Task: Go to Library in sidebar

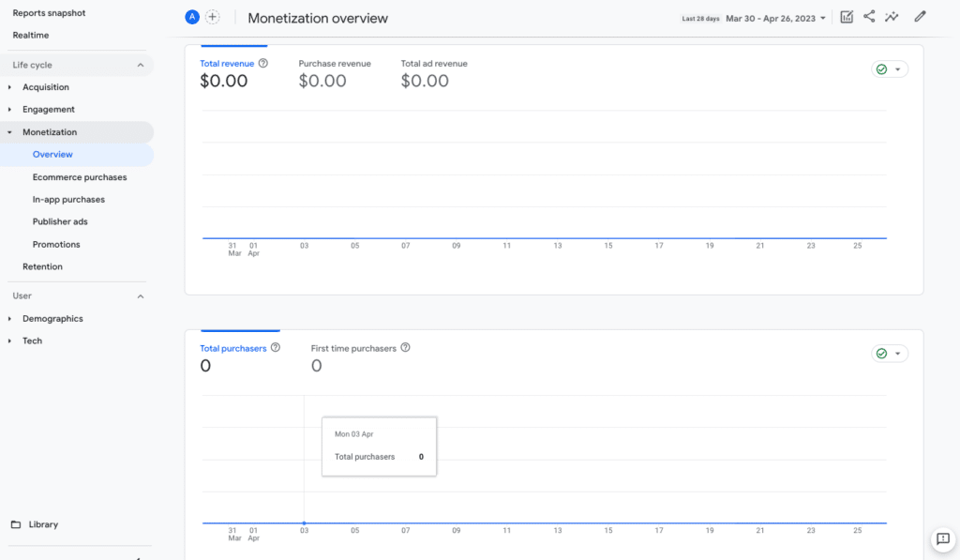Action: click(x=43, y=524)
